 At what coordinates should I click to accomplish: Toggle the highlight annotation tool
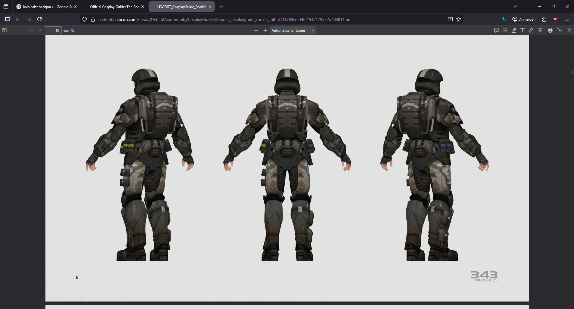point(514,30)
